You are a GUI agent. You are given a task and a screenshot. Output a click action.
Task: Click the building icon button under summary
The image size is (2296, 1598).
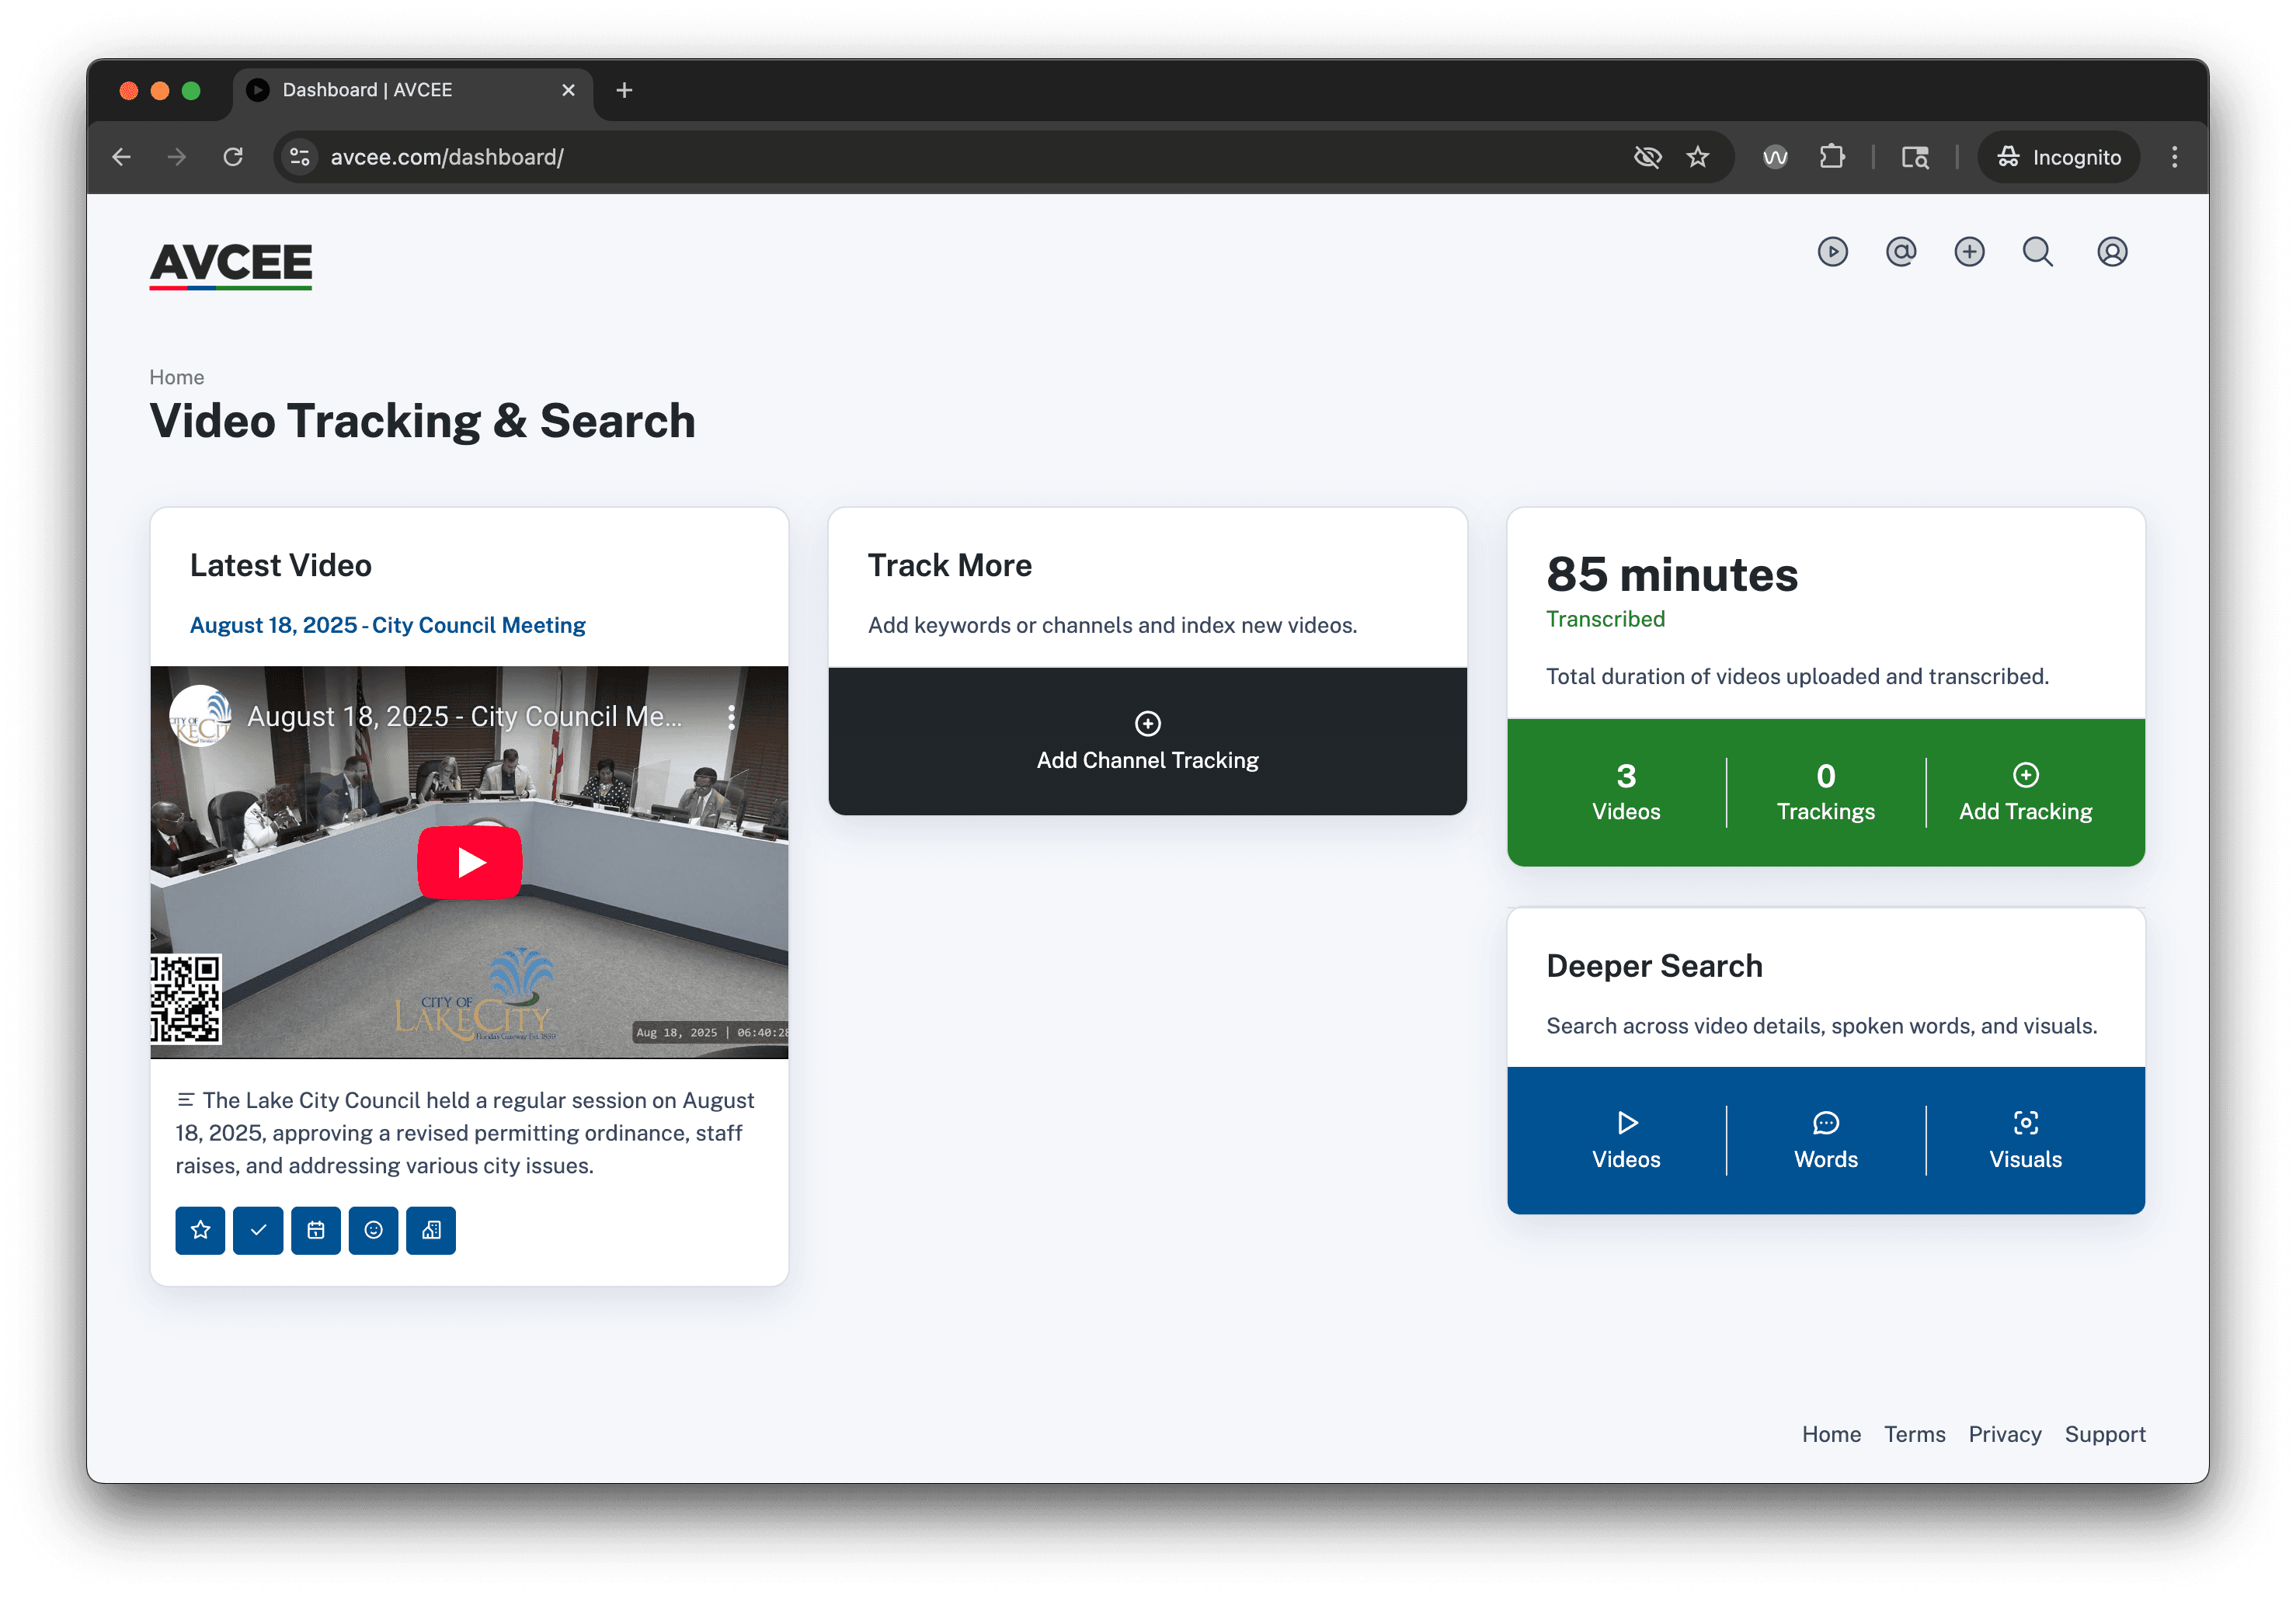[431, 1229]
